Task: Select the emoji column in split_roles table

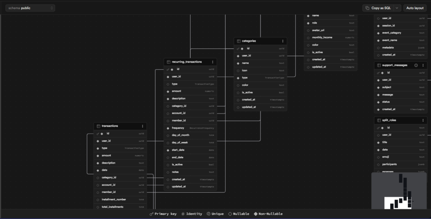Action: [x=401, y=157]
